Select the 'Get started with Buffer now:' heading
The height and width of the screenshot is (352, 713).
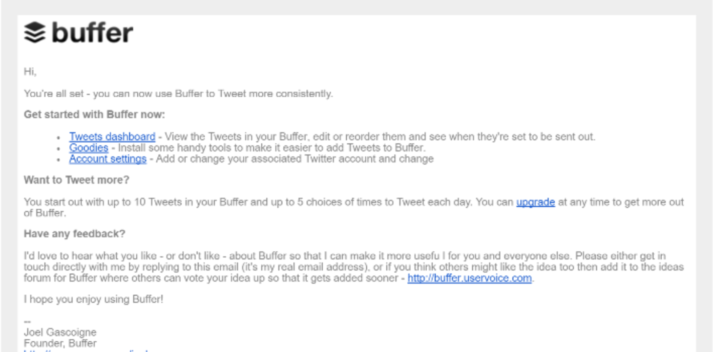point(94,115)
